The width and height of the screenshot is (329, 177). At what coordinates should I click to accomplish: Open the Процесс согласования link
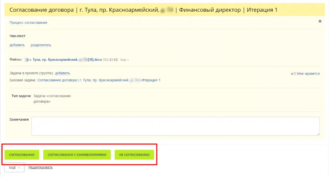[x=28, y=22]
